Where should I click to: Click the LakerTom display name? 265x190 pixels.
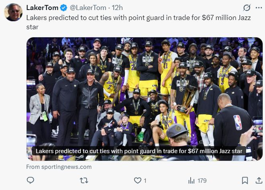coord(42,8)
